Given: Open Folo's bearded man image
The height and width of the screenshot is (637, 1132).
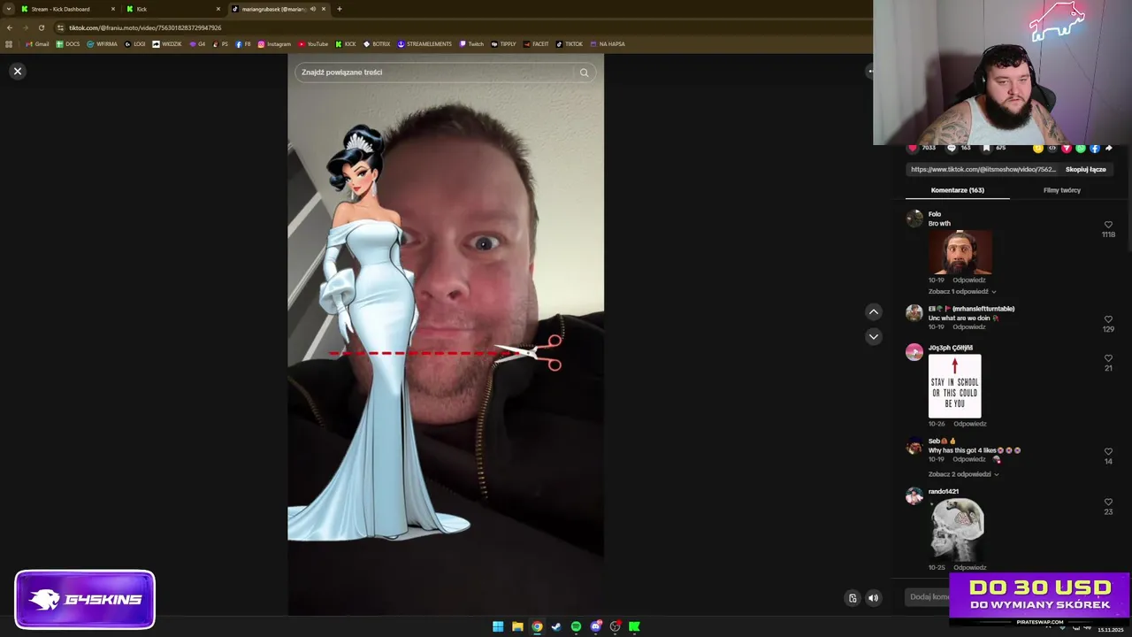Looking at the screenshot, I should click(x=960, y=252).
